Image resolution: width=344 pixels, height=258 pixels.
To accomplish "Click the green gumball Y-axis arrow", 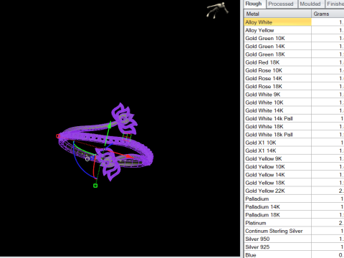I will [x=109, y=125].
